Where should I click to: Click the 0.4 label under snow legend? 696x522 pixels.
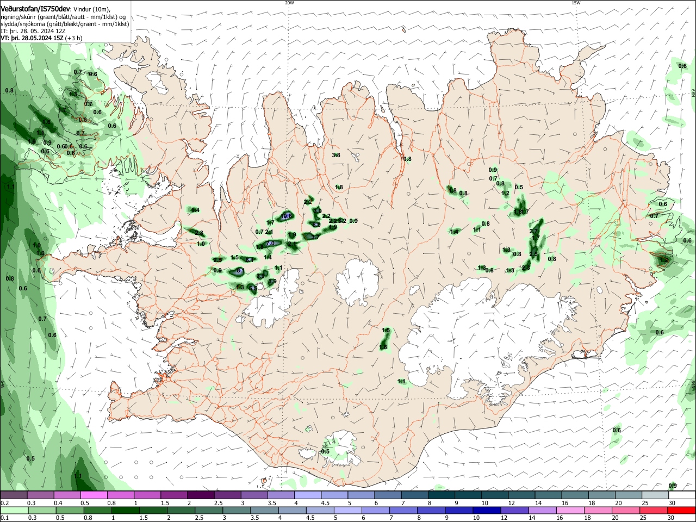pos(58,503)
